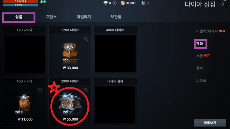Select the 상품 tab
The image size is (230, 129).
tap(19, 17)
